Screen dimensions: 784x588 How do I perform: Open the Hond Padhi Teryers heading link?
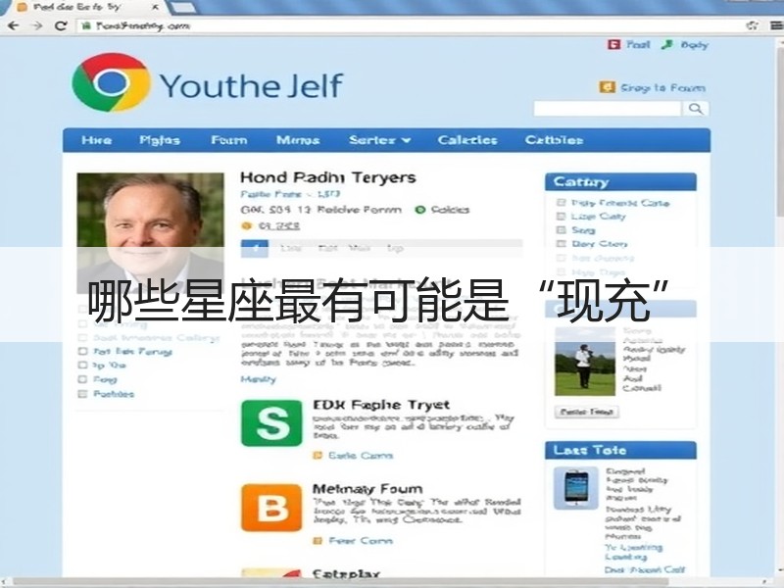pos(328,177)
